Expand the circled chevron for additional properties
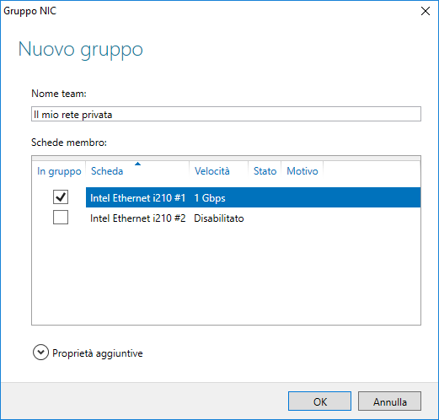 pos(40,353)
